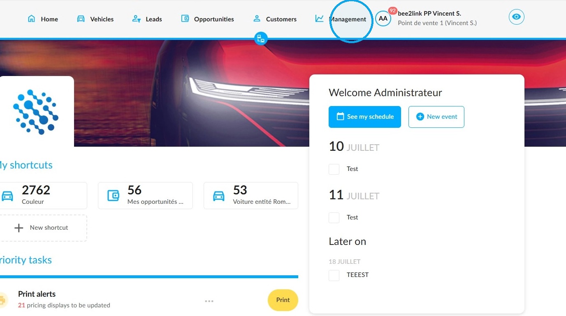
Task: Go to the Opportunities menu item
Action: [x=214, y=19]
